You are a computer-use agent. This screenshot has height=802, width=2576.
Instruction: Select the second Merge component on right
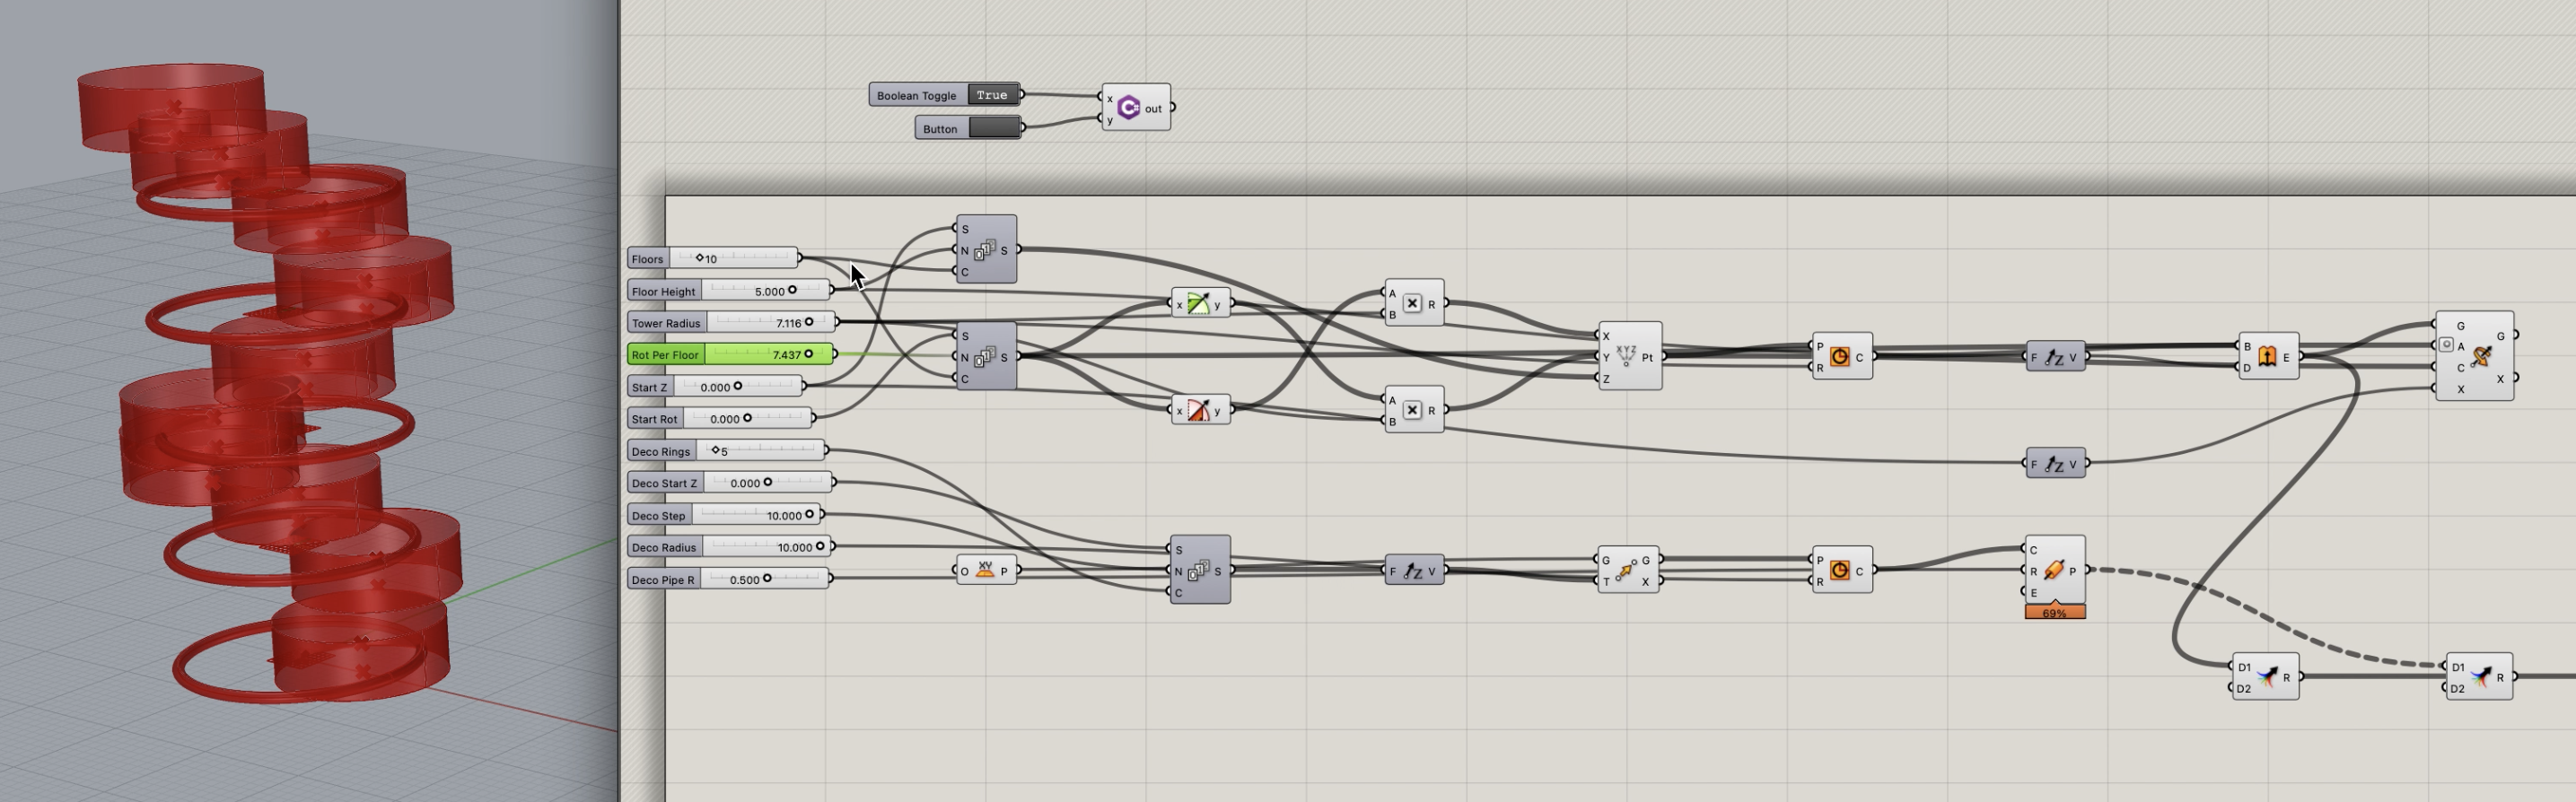(2481, 677)
